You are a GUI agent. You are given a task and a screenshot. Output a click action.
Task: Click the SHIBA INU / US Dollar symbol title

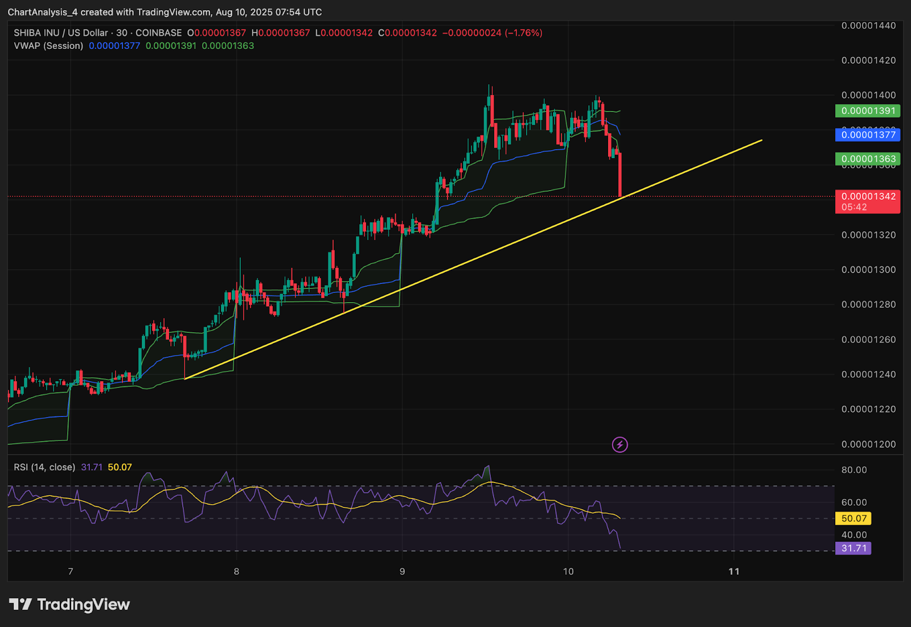point(61,33)
